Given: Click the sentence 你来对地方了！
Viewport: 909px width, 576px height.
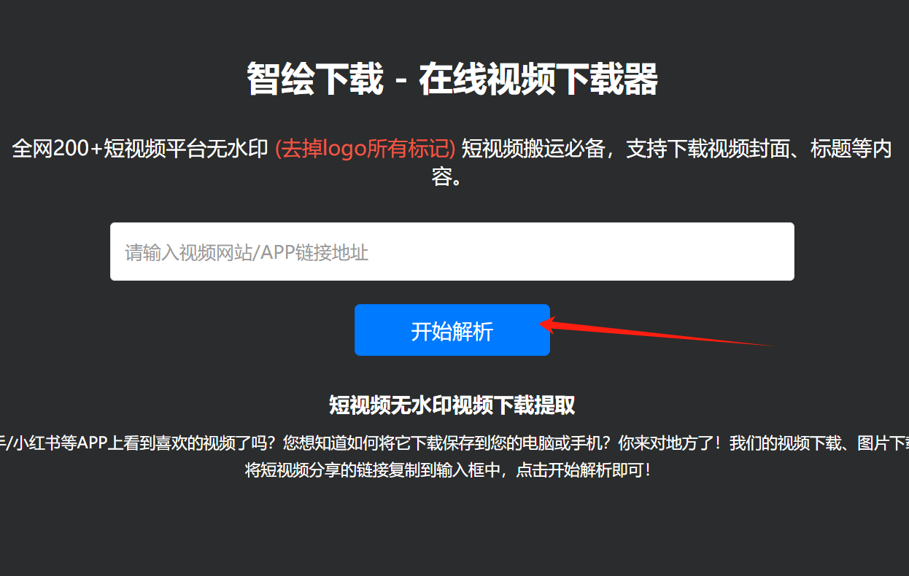Looking at the screenshot, I should pos(670,443).
